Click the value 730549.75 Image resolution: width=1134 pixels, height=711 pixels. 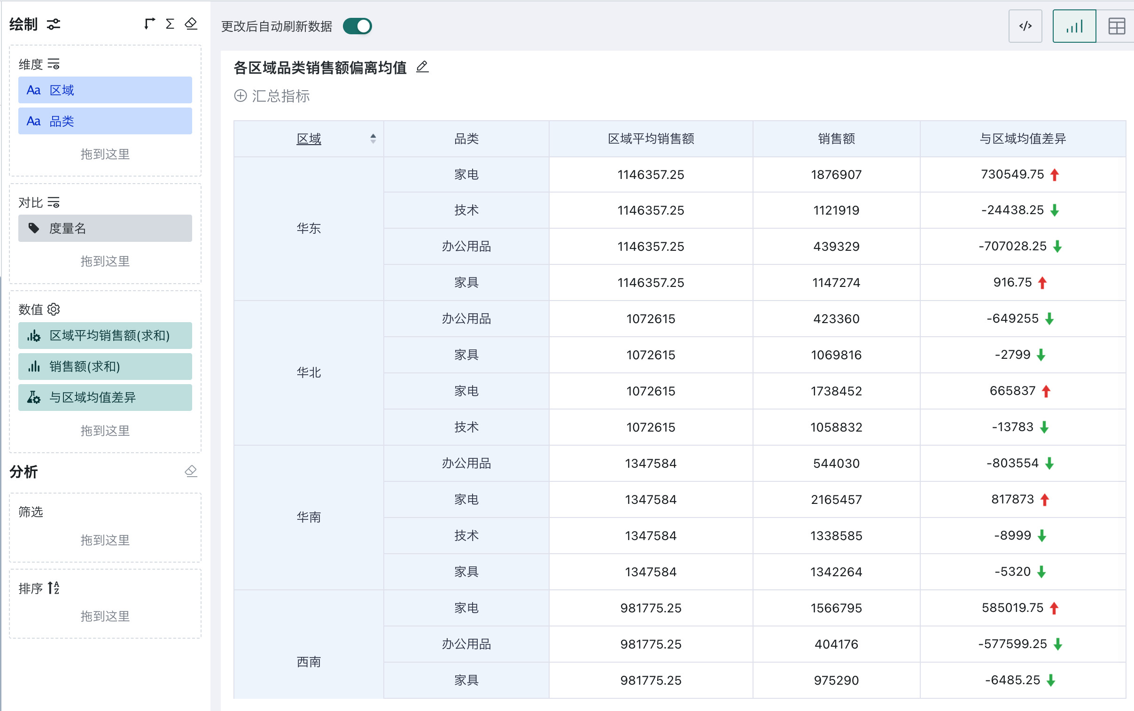[x=1012, y=174]
